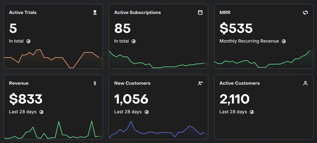Image resolution: width=317 pixels, height=143 pixels.
Task: Click the recurring arrows icon on MRR card
Action: [305, 12]
